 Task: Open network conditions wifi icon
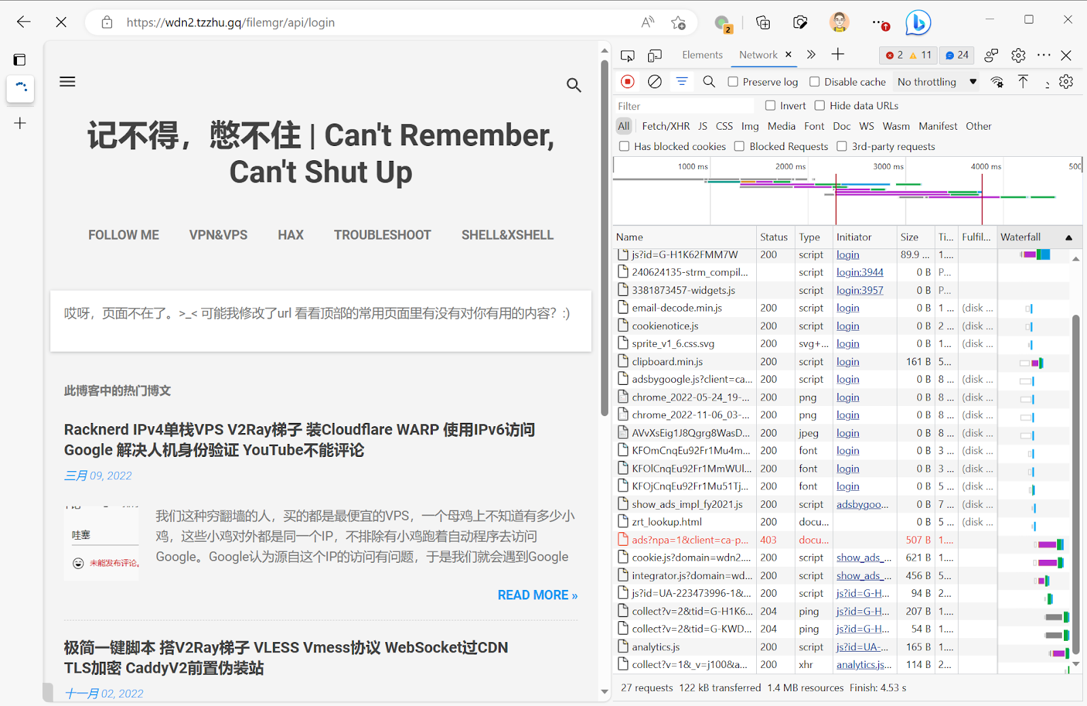997,82
